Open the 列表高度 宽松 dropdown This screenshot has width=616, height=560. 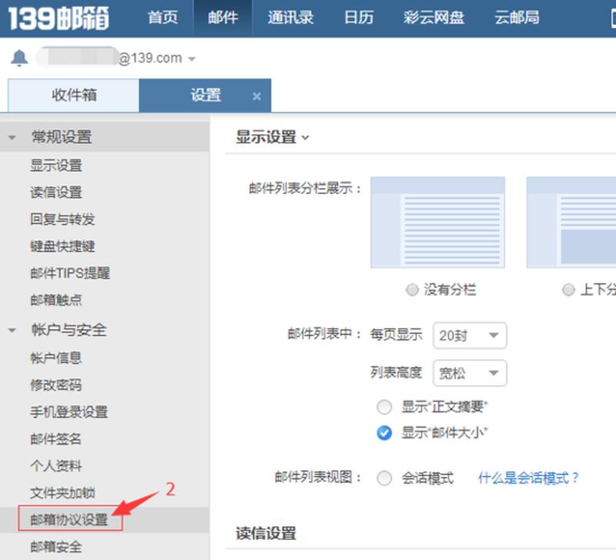pos(470,373)
